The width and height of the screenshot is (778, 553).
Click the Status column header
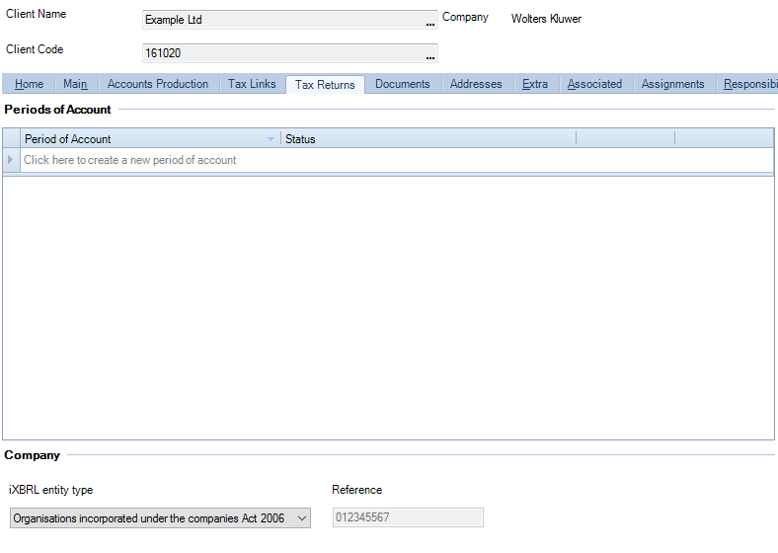pyautogui.click(x=428, y=139)
